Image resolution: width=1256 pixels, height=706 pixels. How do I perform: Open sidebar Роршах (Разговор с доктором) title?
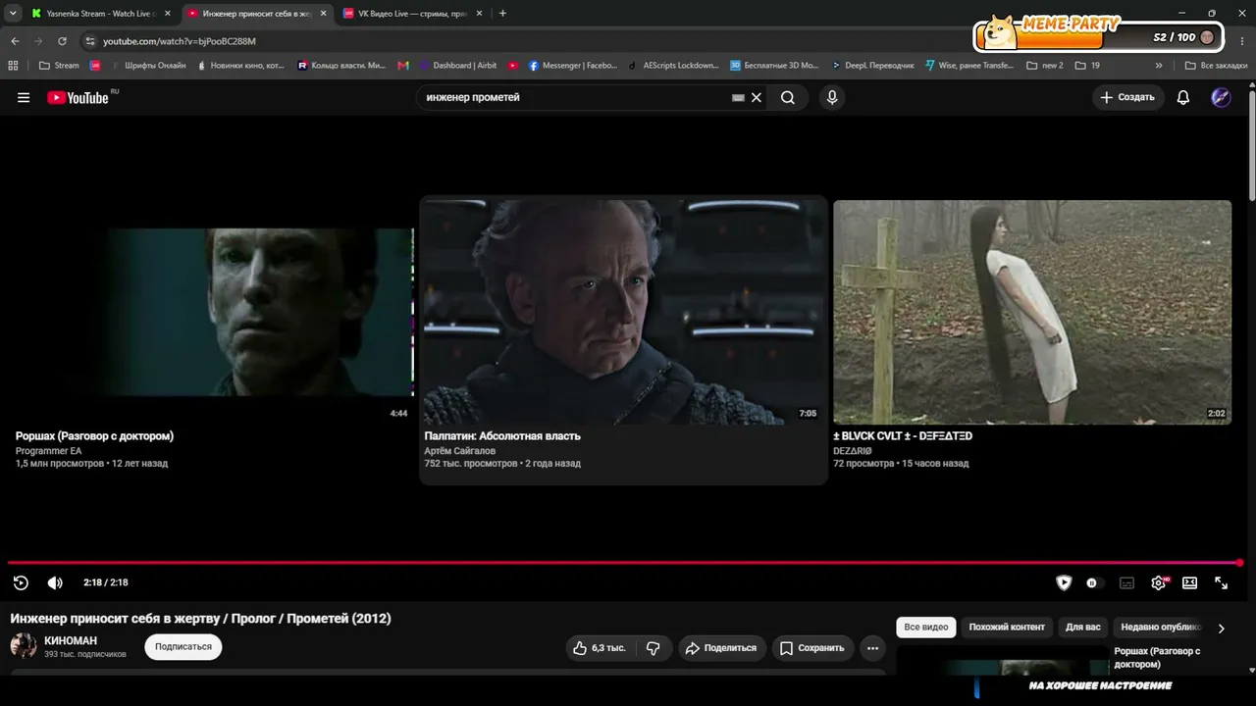[1158, 658]
